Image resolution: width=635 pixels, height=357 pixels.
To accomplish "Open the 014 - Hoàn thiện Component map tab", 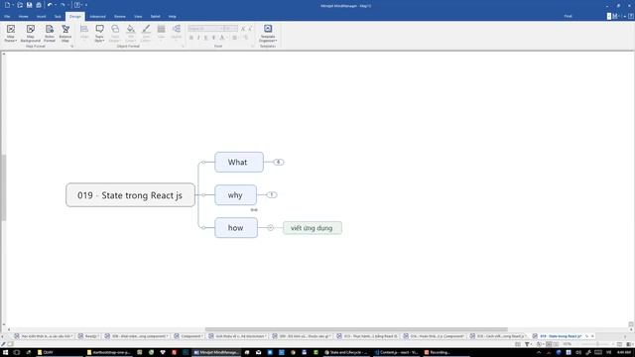I will (x=434, y=336).
